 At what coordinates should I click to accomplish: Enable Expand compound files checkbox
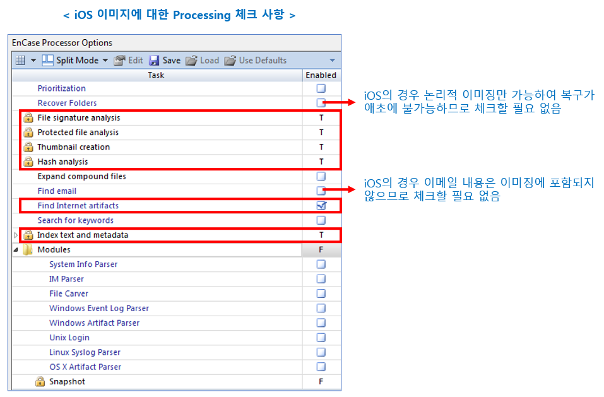coord(321,176)
